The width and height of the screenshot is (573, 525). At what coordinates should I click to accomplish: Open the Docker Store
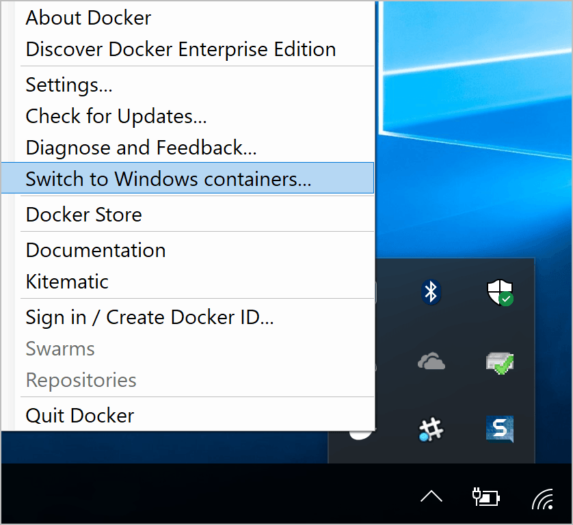(x=83, y=215)
